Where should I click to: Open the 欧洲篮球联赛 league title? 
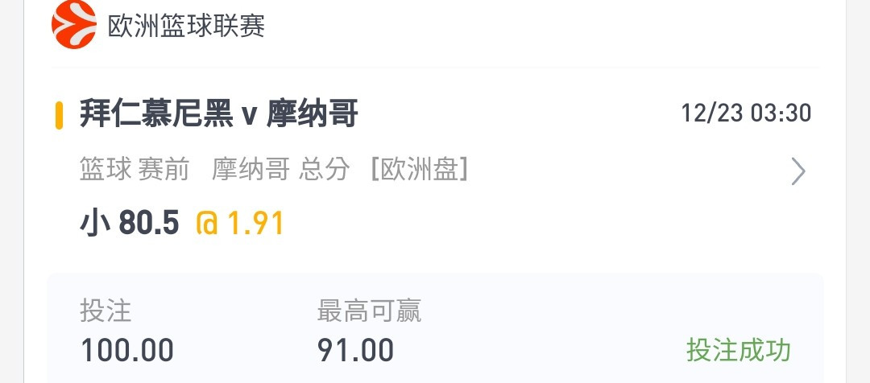point(186,26)
